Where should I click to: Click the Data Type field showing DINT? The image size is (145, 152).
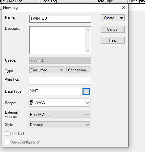(56, 91)
